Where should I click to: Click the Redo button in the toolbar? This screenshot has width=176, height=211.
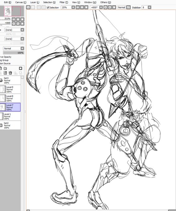pos(33,7)
